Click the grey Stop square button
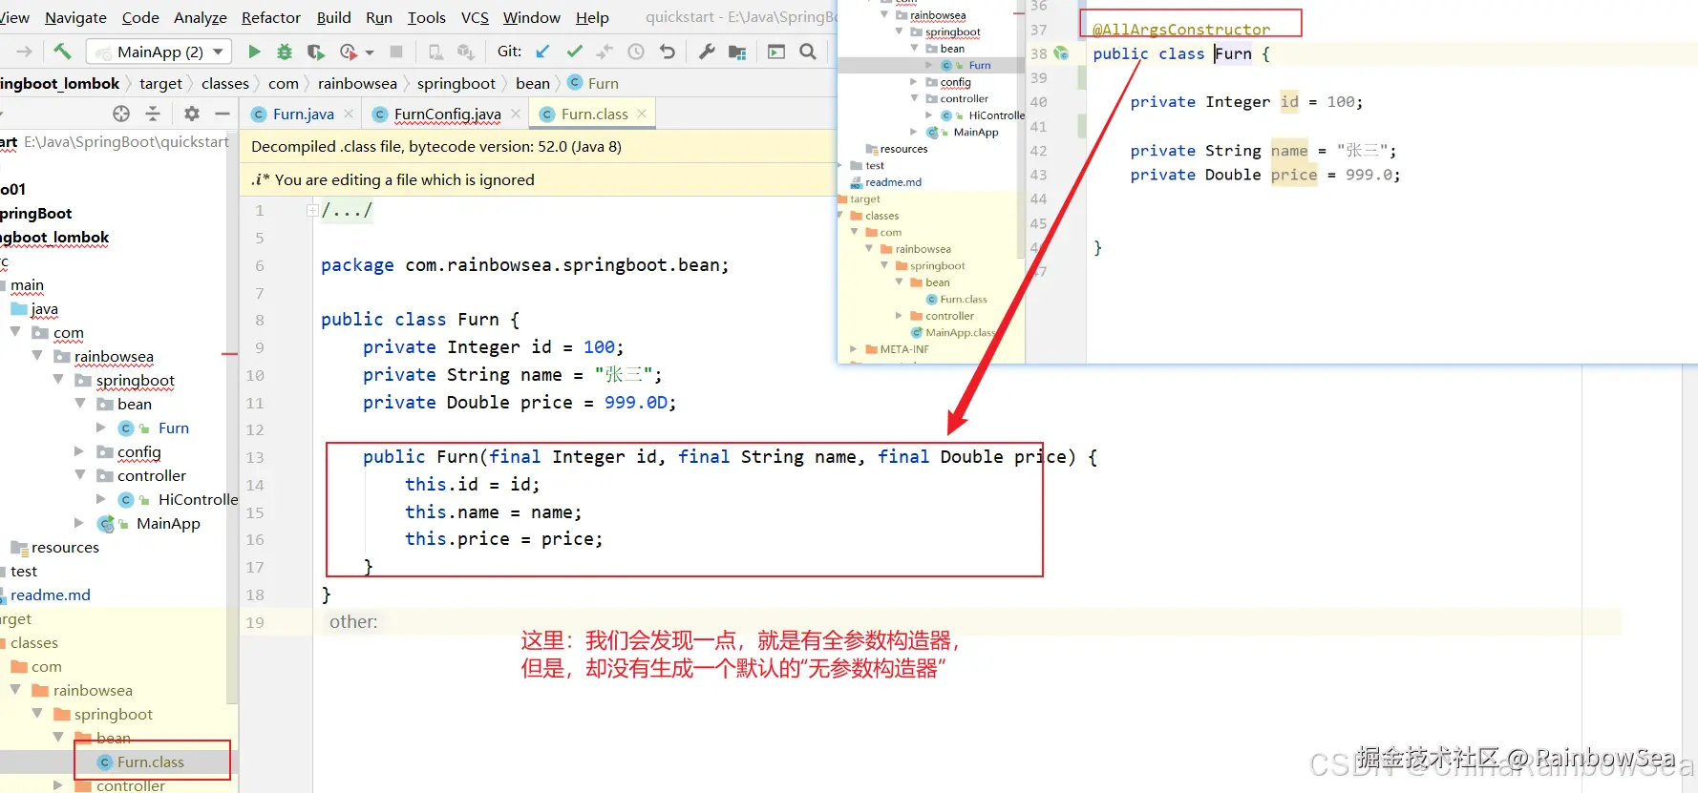This screenshot has height=793, width=1698. coord(396,52)
